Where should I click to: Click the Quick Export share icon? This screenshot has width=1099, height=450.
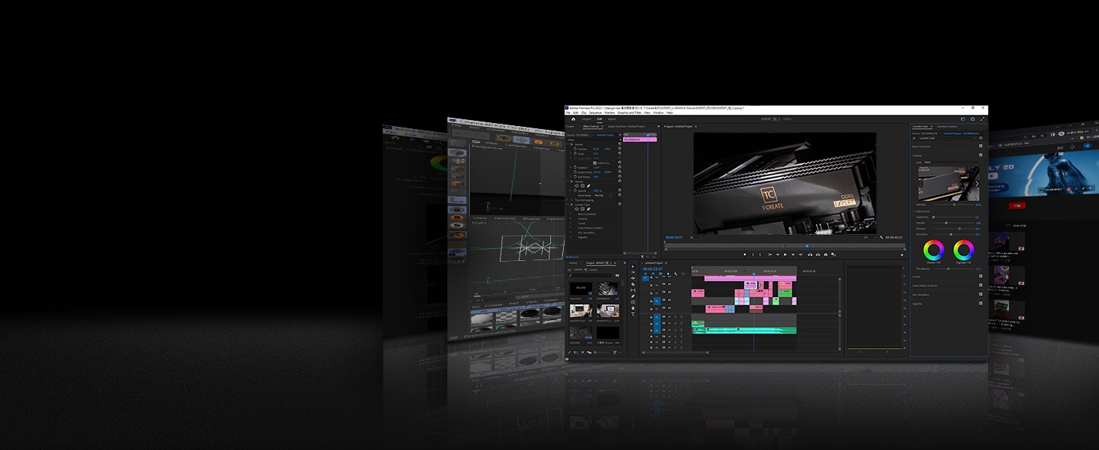(973, 118)
